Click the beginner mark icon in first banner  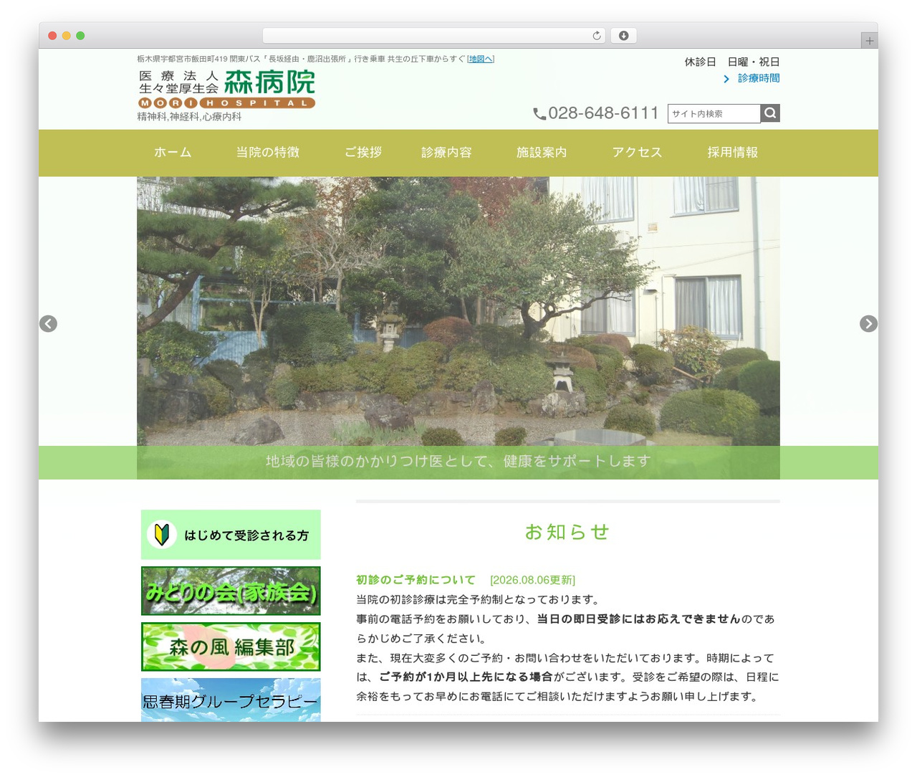click(x=162, y=535)
